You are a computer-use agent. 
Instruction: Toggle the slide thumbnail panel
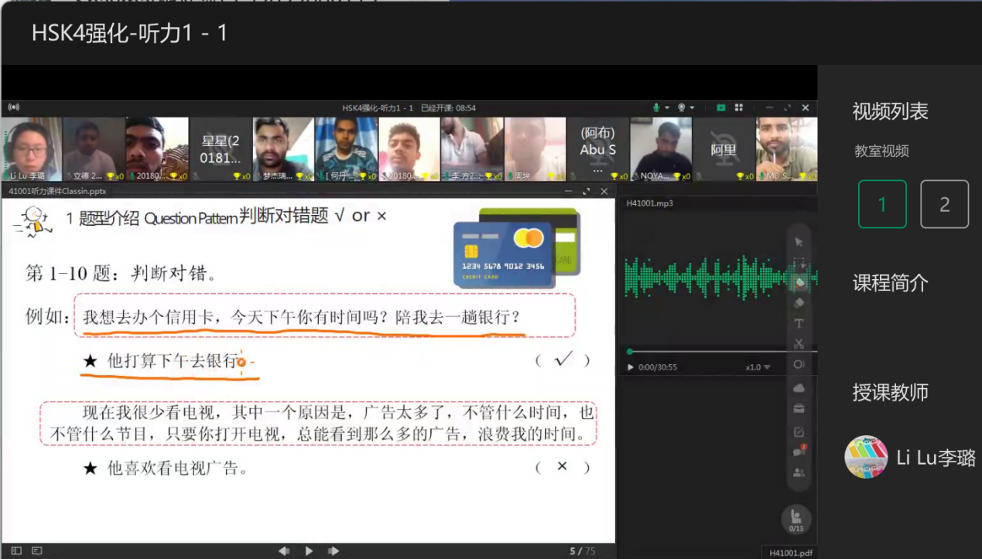coord(15,550)
